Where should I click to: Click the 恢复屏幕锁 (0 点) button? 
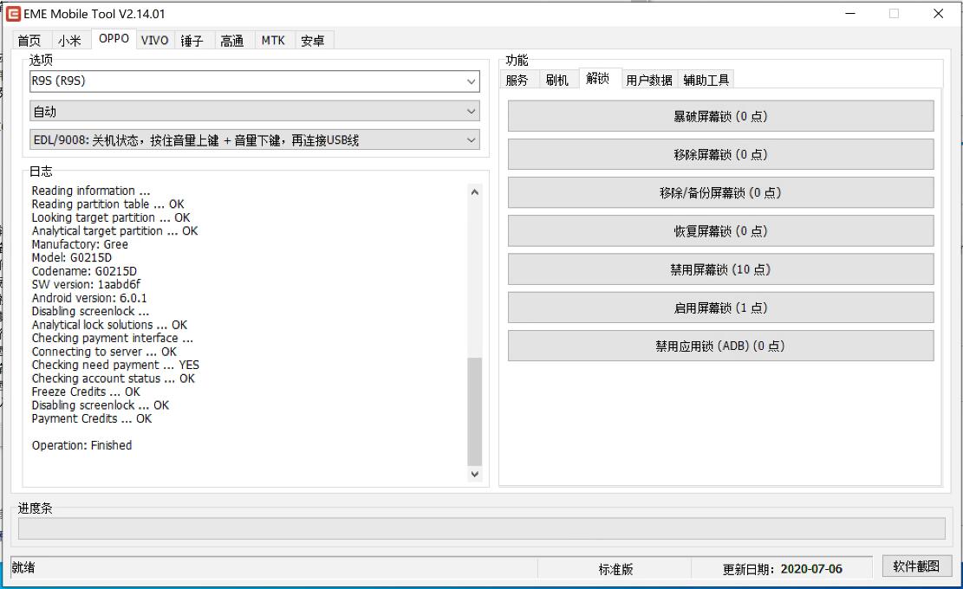[720, 230]
